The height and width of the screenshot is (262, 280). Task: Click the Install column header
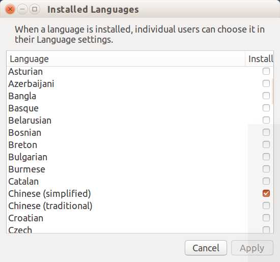click(259, 59)
